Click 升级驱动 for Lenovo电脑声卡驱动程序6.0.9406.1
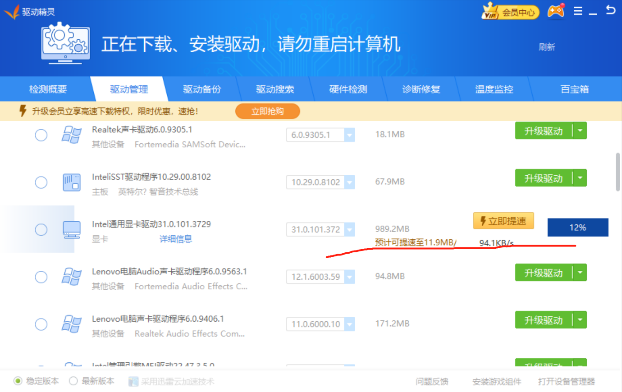The height and width of the screenshot is (392, 622). click(x=544, y=320)
